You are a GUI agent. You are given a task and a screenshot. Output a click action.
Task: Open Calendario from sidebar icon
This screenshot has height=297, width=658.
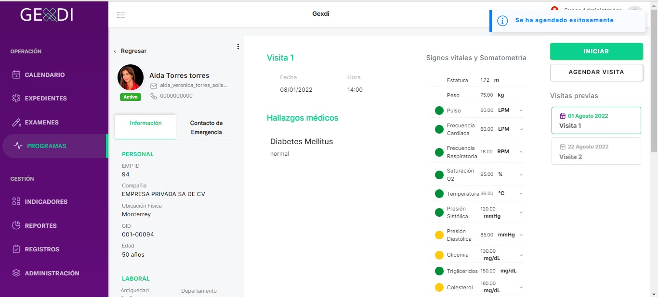(x=16, y=74)
